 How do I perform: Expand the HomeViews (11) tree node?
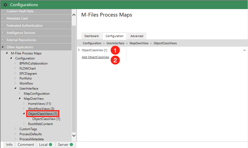pos(24,104)
